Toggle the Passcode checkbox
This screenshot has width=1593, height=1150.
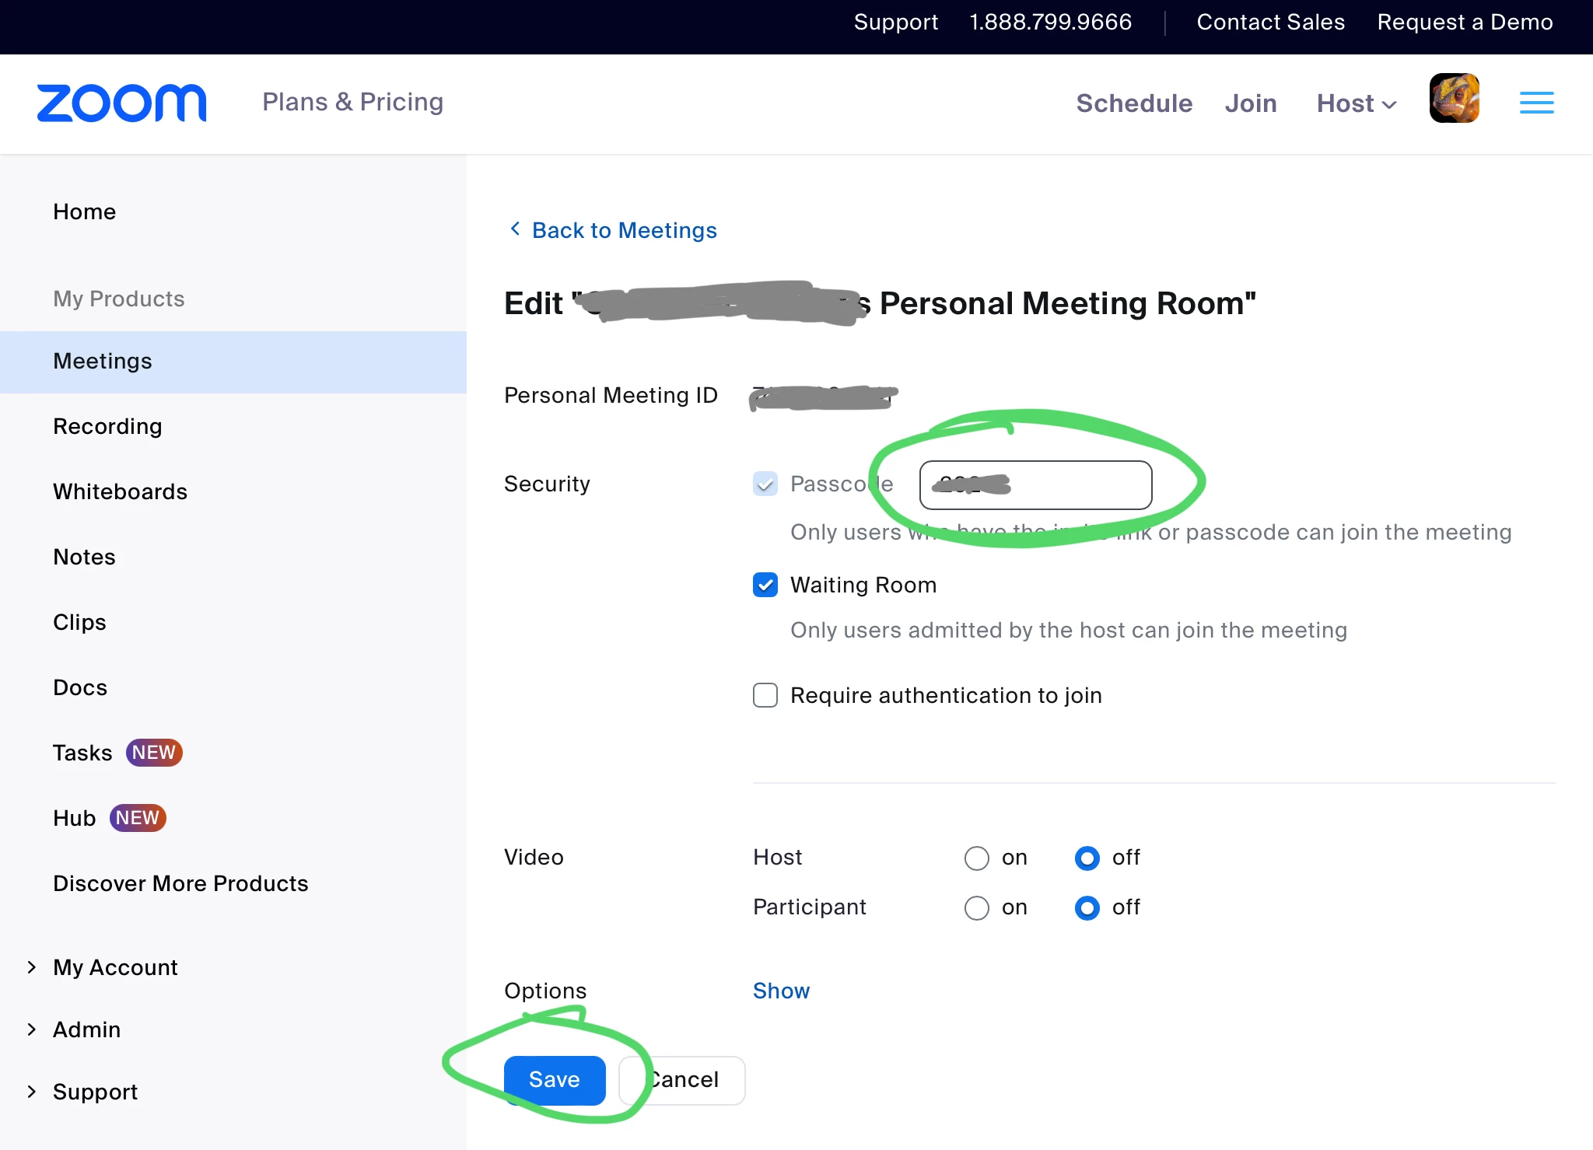coord(765,484)
